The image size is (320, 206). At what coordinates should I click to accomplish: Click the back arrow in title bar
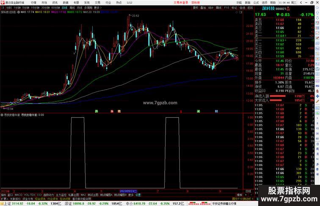click(301, 3)
